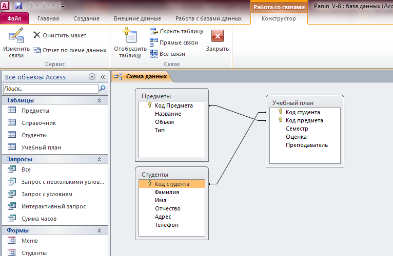The height and width of the screenshot is (256, 393).
Task: Click the Access application logo icon
Action: tap(5, 6)
